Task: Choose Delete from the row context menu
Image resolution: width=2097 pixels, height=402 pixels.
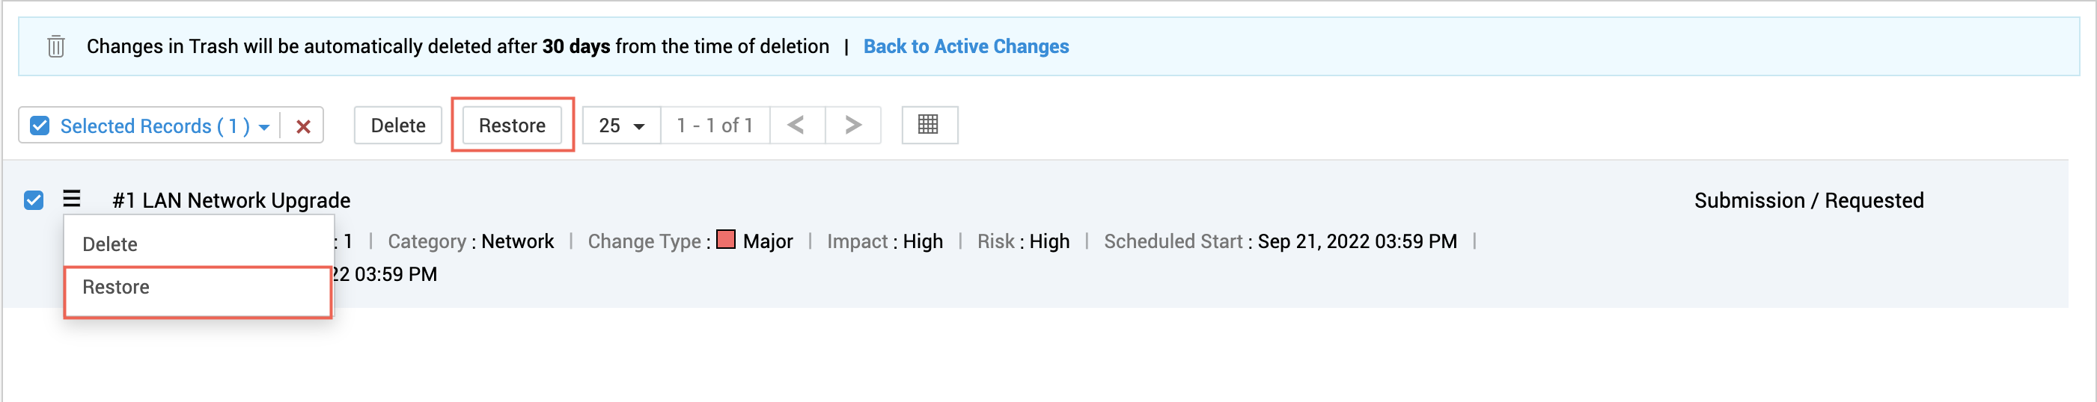Action: pyautogui.click(x=110, y=244)
